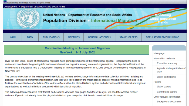The height and width of the screenshot is (106, 189).
Task: Switch to the STAKEHOLDERS tab
Action: click(128, 37)
